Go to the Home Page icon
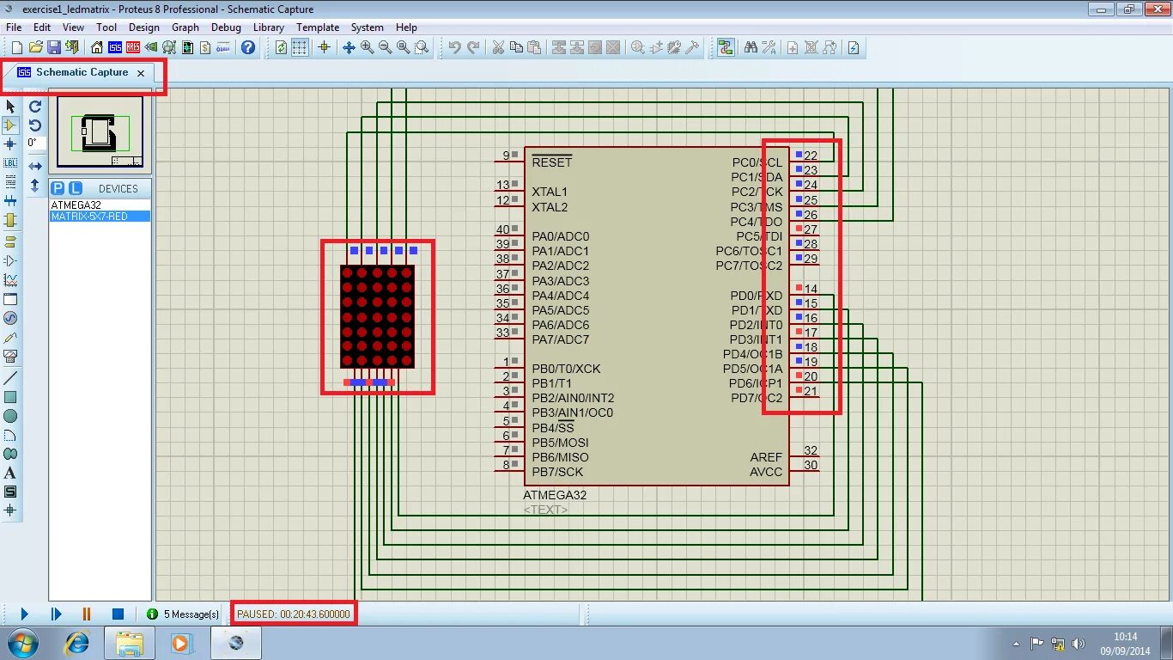This screenshot has width=1173, height=660. coord(97,47)
